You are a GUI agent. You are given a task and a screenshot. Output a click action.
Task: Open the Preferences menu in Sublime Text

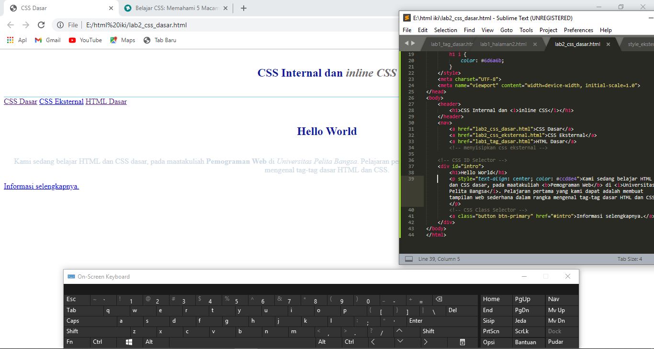(x=578, y=30)
